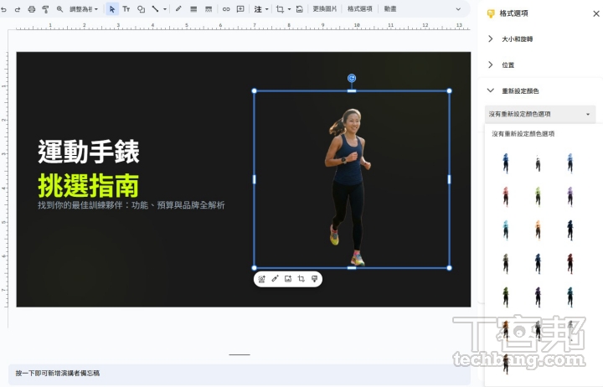Image resolution: width=603 pixels, height=387 pixels.
Task: Click the floating toolbar first image-edit icon
Action: point(261,279)
